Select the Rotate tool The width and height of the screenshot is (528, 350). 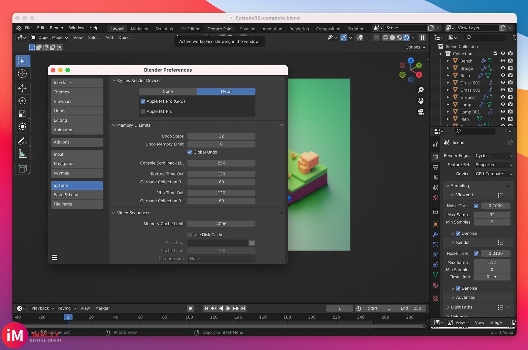pos(22,101)
